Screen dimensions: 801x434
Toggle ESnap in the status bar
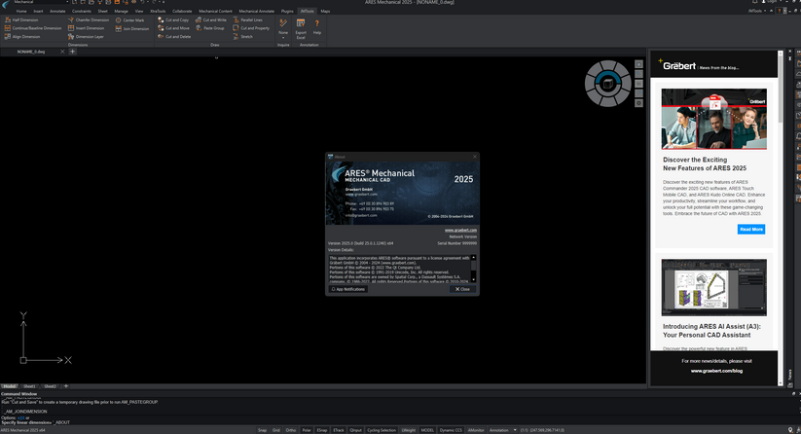coord(322,430)
